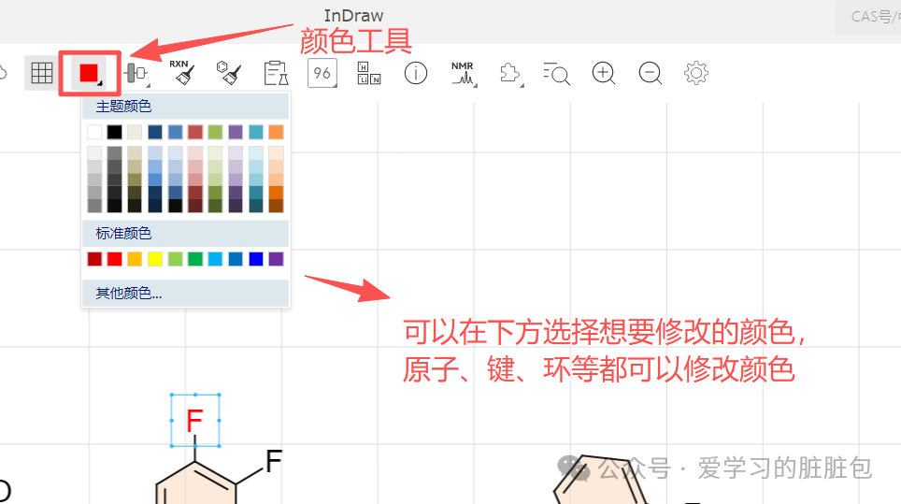This screenshot has width=901, height=504.
Task: Click the circled info icon
Action: coord(415,73)
